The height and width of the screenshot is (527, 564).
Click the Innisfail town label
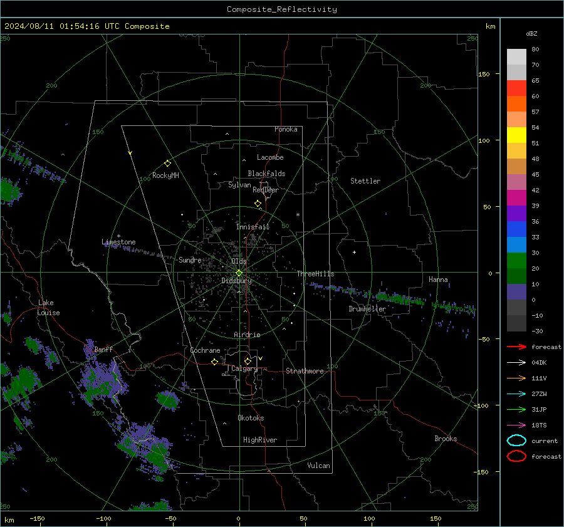[253, 227]
